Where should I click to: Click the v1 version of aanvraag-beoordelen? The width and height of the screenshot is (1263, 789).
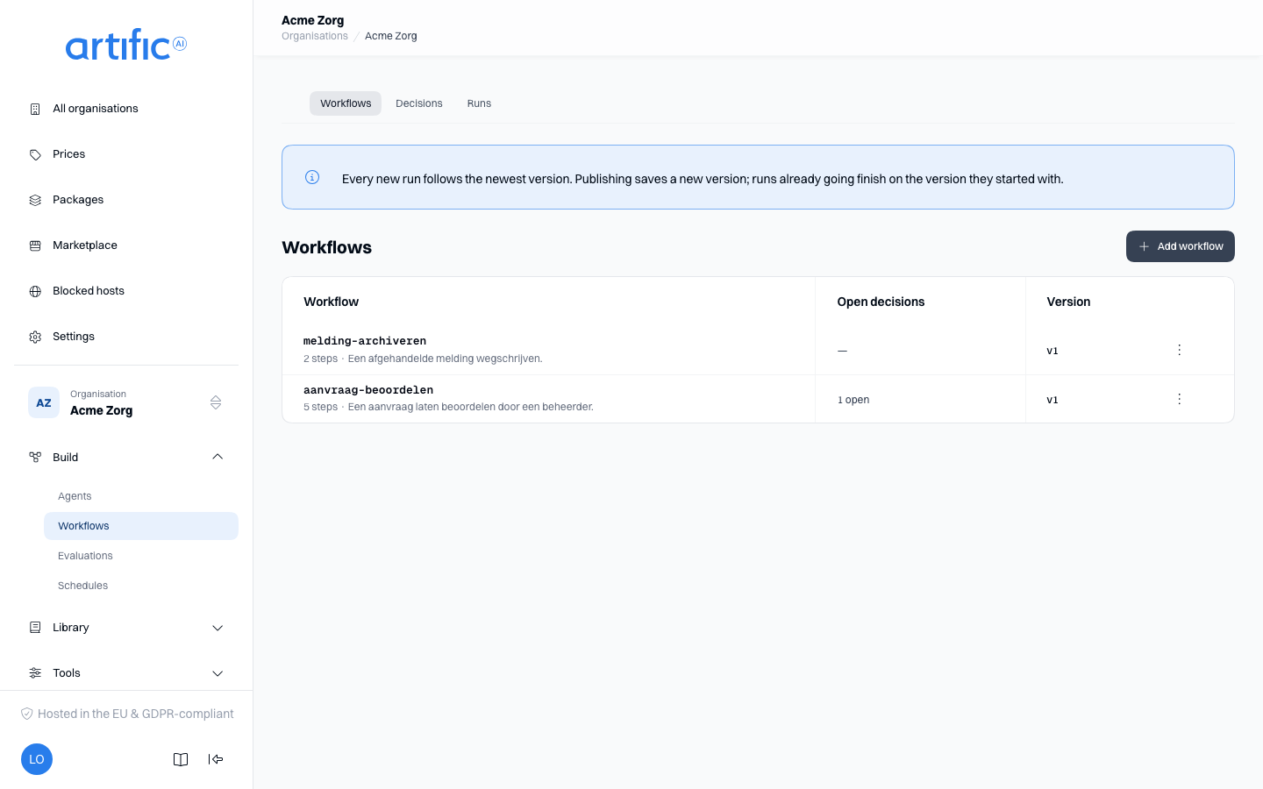(x=1052, y=400)
